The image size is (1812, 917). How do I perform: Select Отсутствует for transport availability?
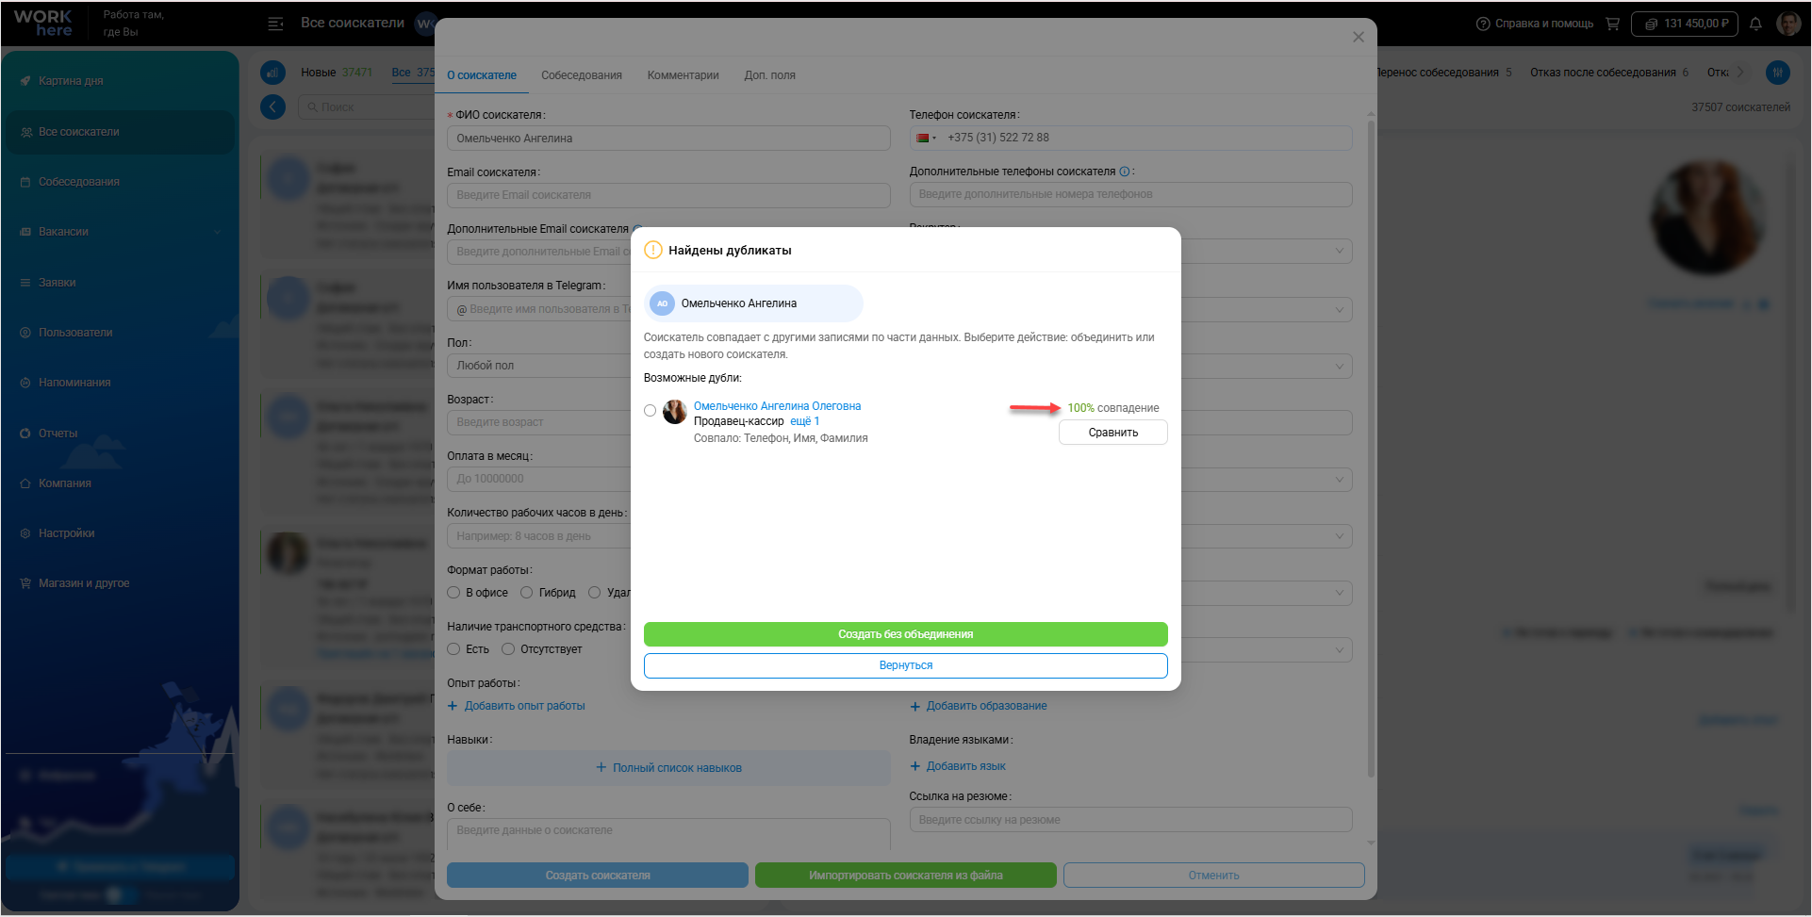point(508,649)
